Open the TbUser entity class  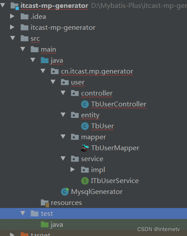point(102,126)
